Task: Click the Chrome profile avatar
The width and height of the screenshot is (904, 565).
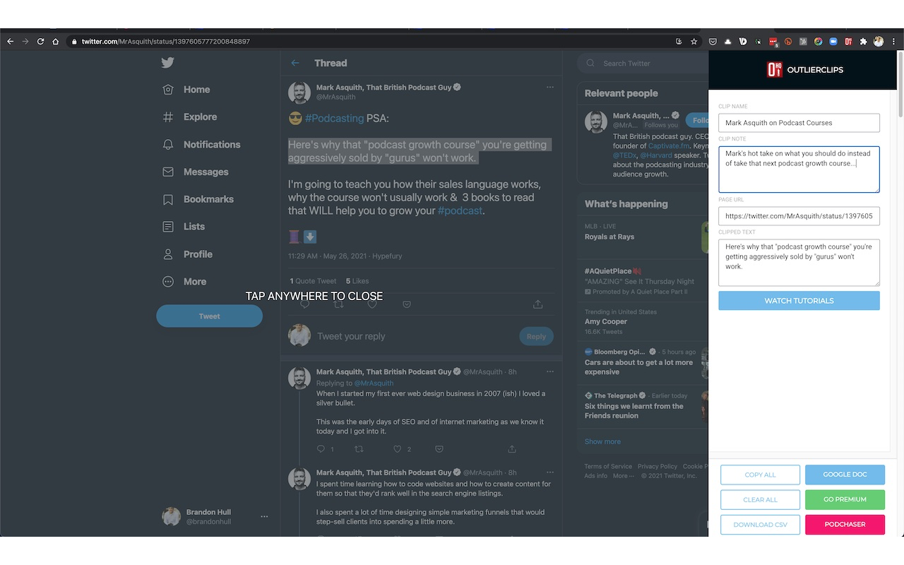Action: [879, 42]
